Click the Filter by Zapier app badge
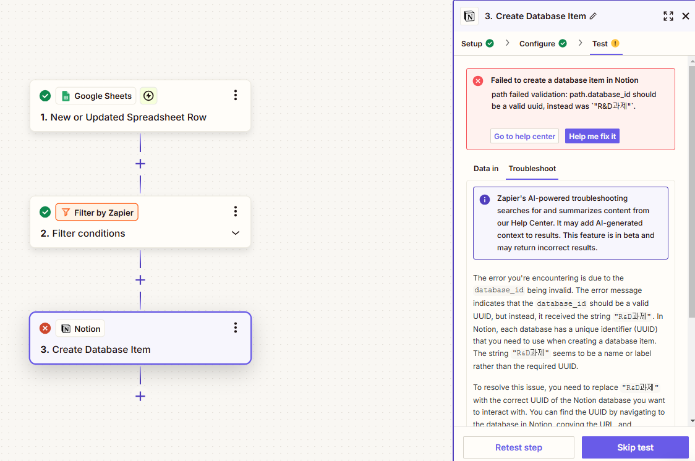Screen dimensions: 695x461 click(x=96, y=212)
